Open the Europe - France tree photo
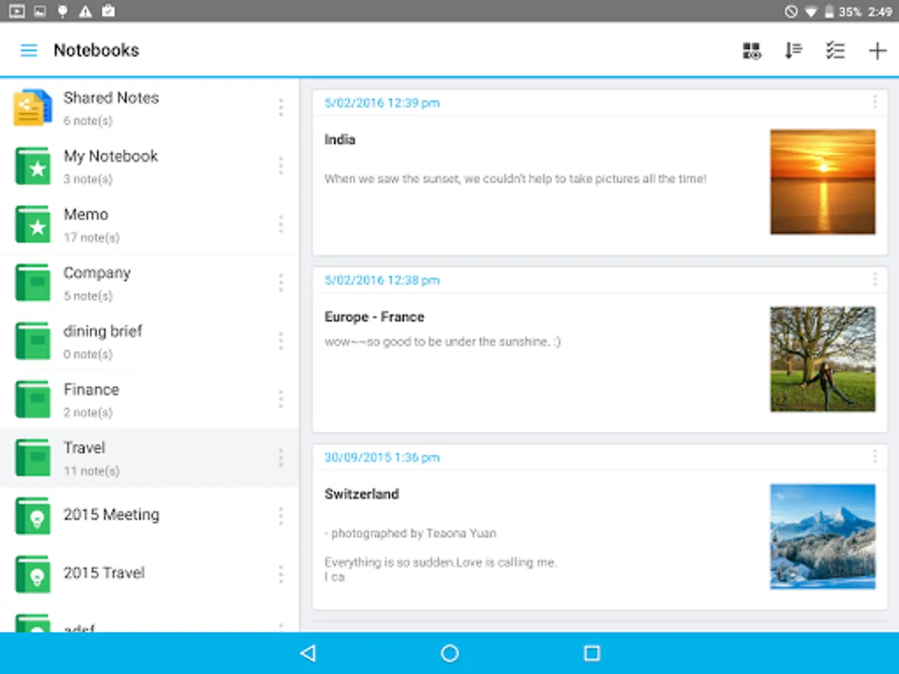Image resolution: width=899 pixels, height=674 pixels. (x=823, y=359)
